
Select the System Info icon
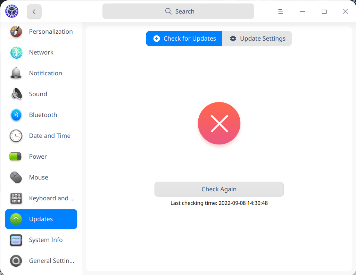coord(16,240)
